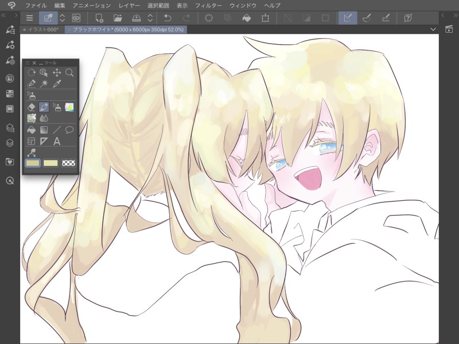Create a new canvas with page-plus icon

pyautogui.click(x=99, y=18)
